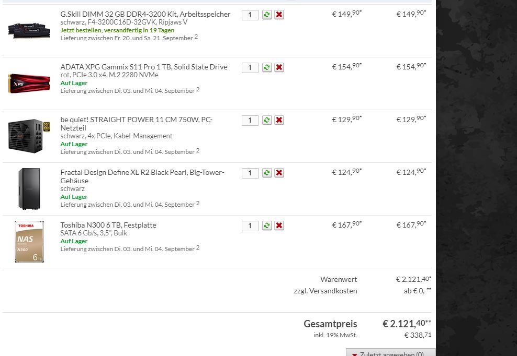Click quantity field for ADATA SSD
This screenshot has height=356, width=517.
pyautogui.click(x=250, y=67)
